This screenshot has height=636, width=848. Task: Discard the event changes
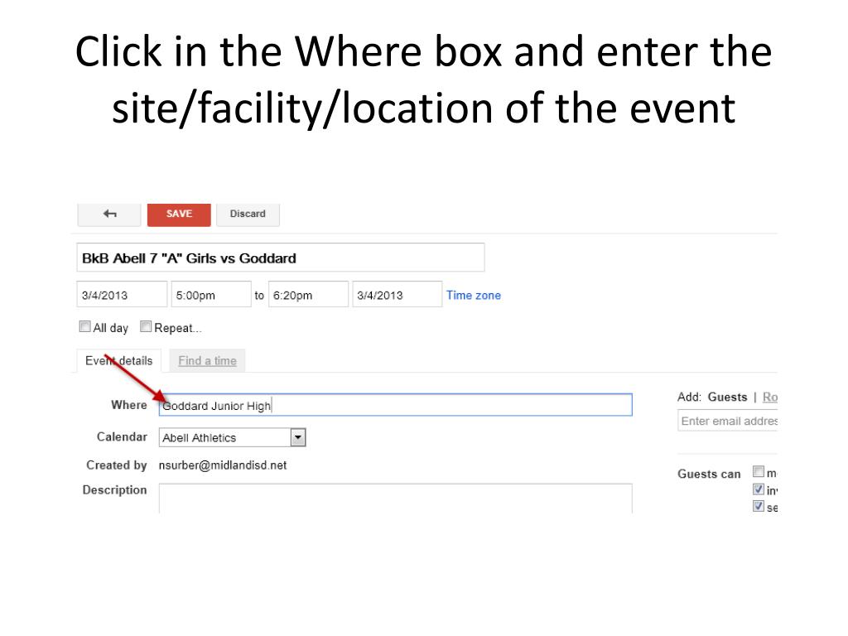248,214
